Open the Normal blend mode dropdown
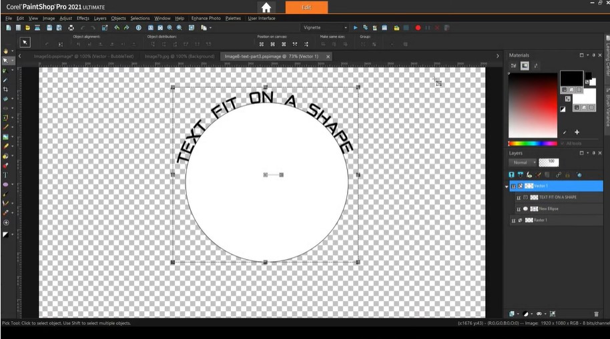This screenshot has height=339, width=610. pos(523,163)
